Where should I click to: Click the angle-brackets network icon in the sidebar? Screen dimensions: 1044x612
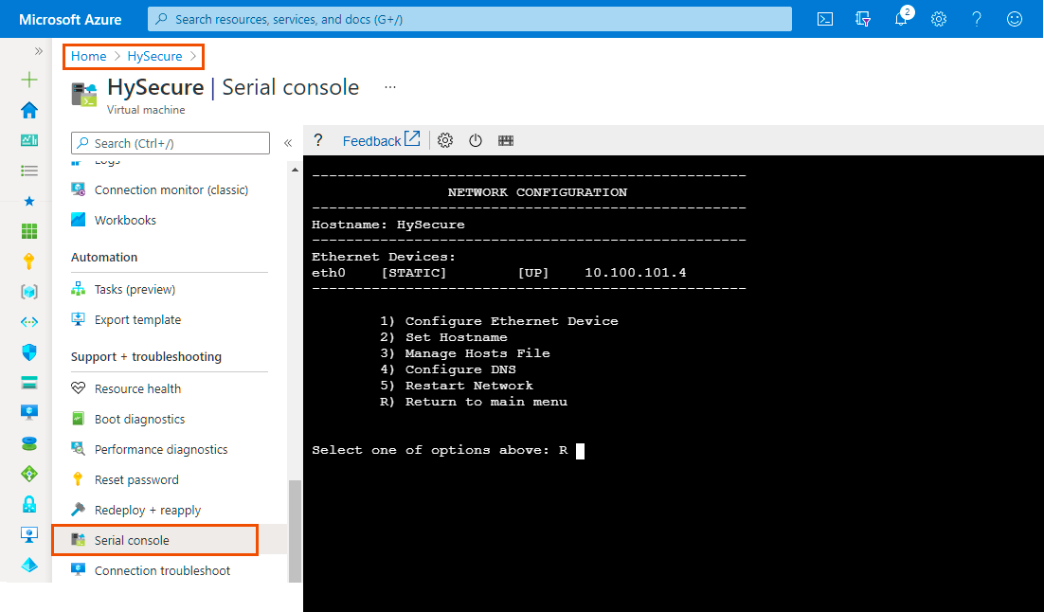click(29, 322)
